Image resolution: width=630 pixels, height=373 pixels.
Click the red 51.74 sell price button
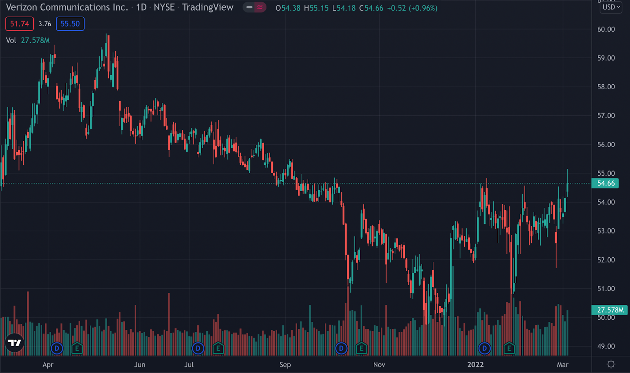click(20, 24)
